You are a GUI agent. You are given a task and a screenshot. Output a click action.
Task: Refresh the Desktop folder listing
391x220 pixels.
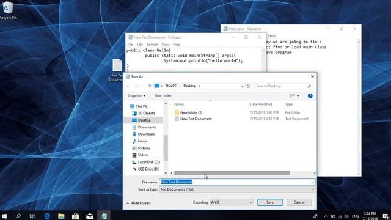[248, 86]
